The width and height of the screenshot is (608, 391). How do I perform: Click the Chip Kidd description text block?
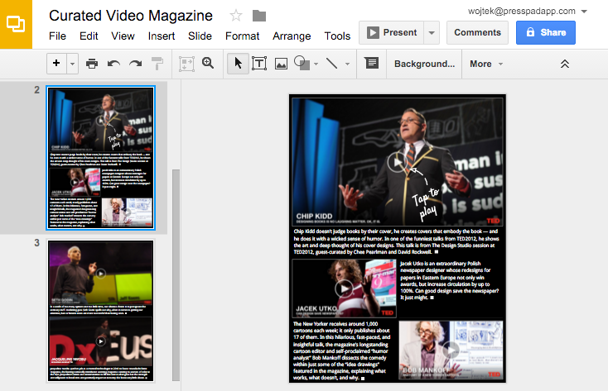[x=396, y=241]
